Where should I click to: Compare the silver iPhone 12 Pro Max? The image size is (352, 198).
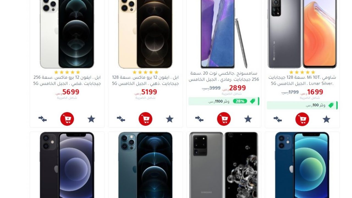tap(43, 119)
